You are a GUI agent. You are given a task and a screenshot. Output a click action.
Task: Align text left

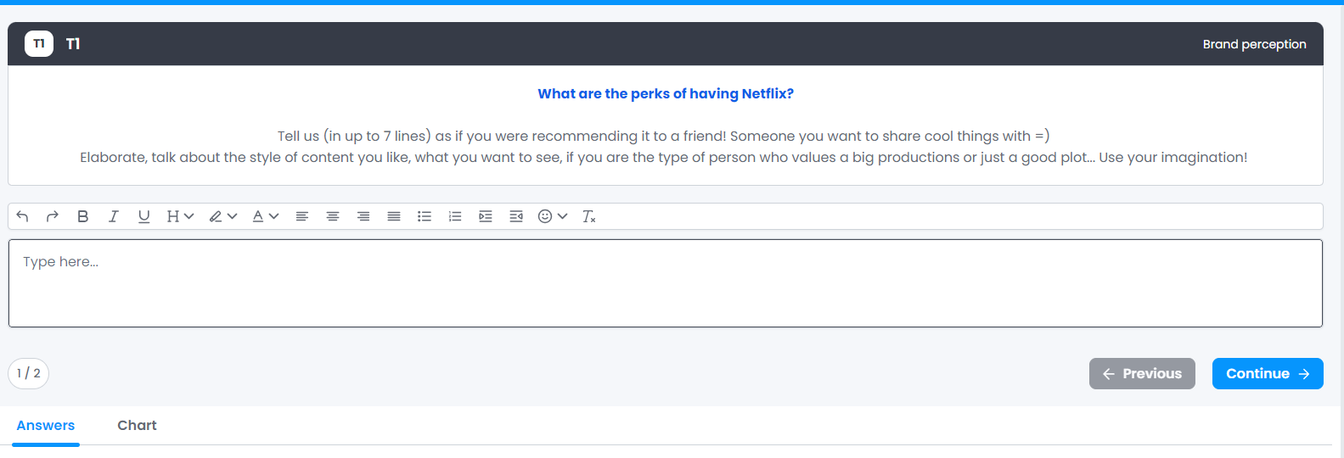point(301,216)
